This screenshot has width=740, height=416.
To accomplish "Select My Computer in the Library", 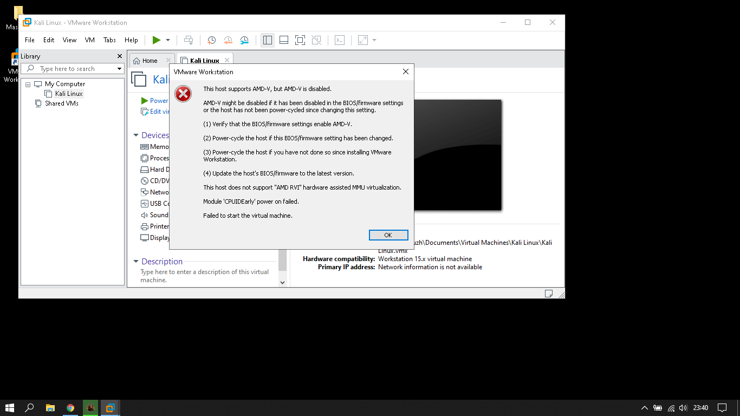I will [65, 84].
